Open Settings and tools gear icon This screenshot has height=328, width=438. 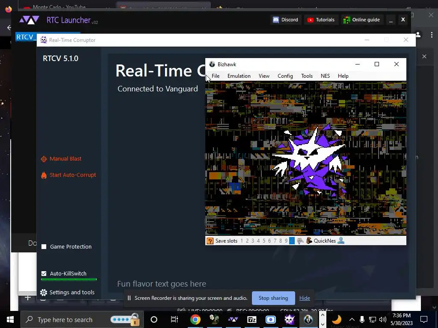point(43,292)
